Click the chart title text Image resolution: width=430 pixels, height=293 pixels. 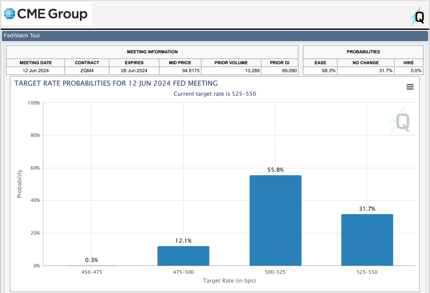(116, 83)
